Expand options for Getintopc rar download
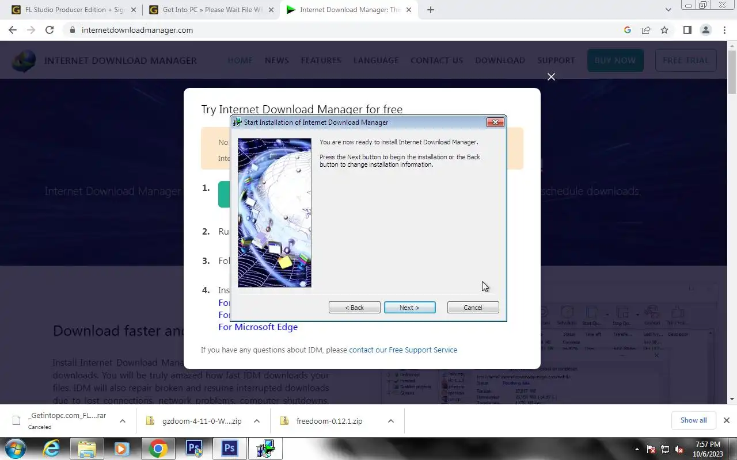 click(122, 421)
